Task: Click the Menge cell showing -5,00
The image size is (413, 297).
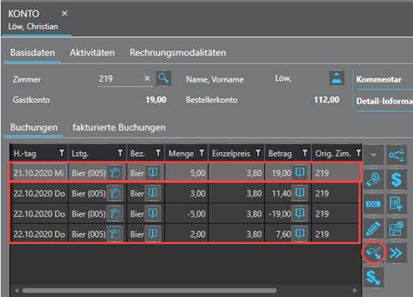Action: pos(187,213)
